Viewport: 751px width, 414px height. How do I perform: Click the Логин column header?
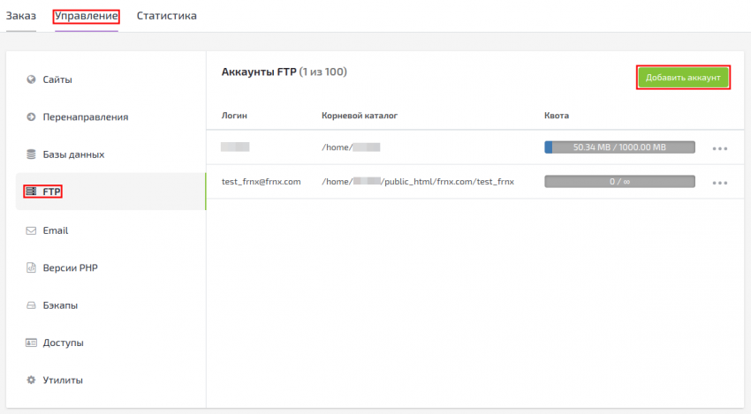tap(234, 116)
